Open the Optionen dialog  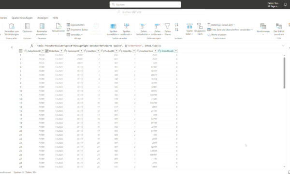click(28, 28)
